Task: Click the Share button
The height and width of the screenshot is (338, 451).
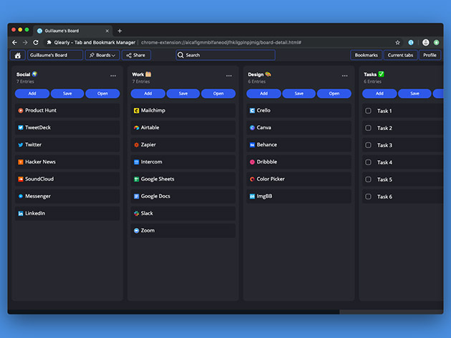Action: click(x=136, y=55)
